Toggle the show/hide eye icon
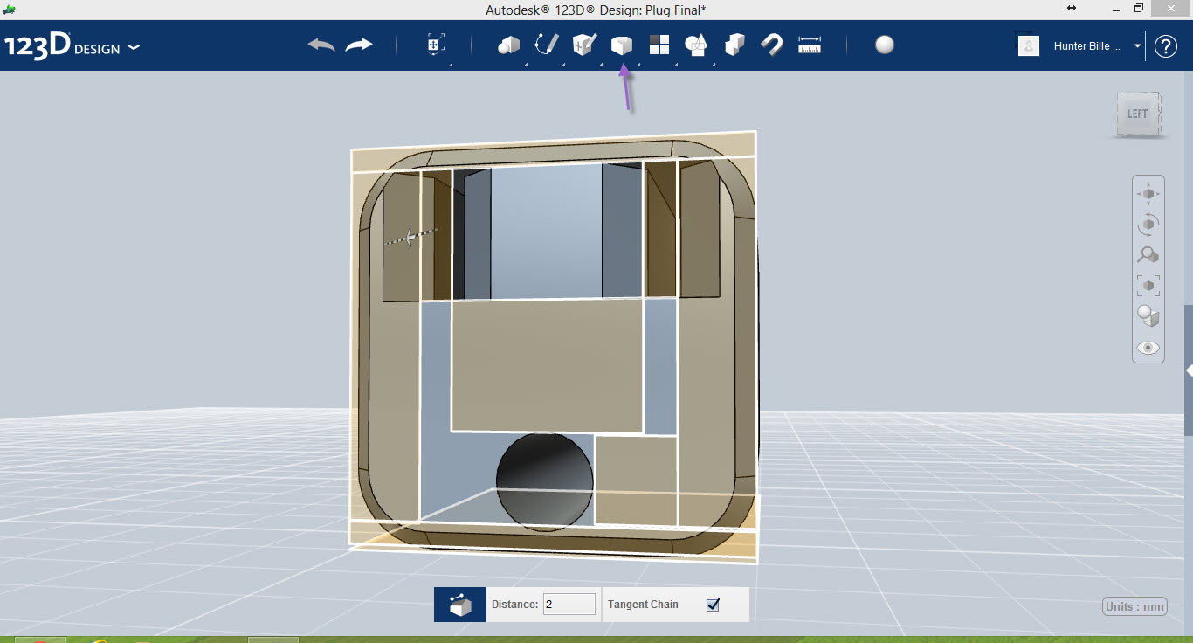 pos(1148,348)
